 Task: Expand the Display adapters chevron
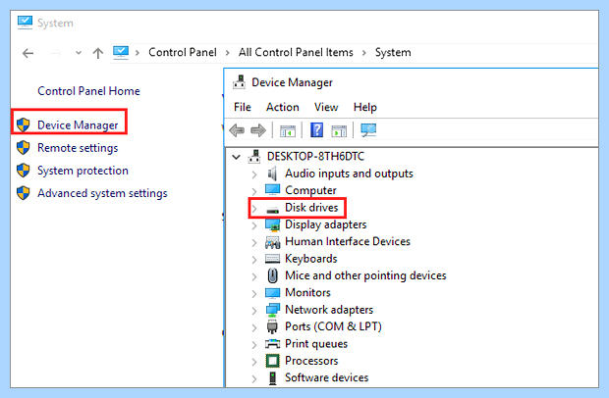254,225
